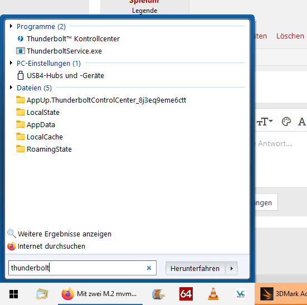The image size is (307, 305).
Task: Click the Herunterfahren button
Action: pyautogui.click(x=195, y=268)
